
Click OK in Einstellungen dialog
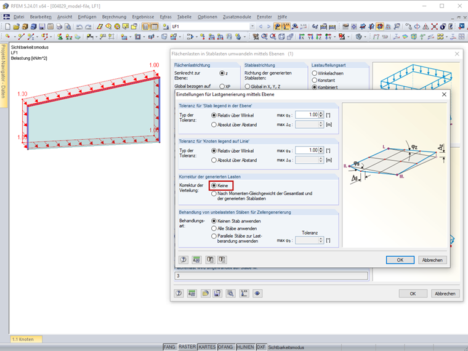click(400, 260)
